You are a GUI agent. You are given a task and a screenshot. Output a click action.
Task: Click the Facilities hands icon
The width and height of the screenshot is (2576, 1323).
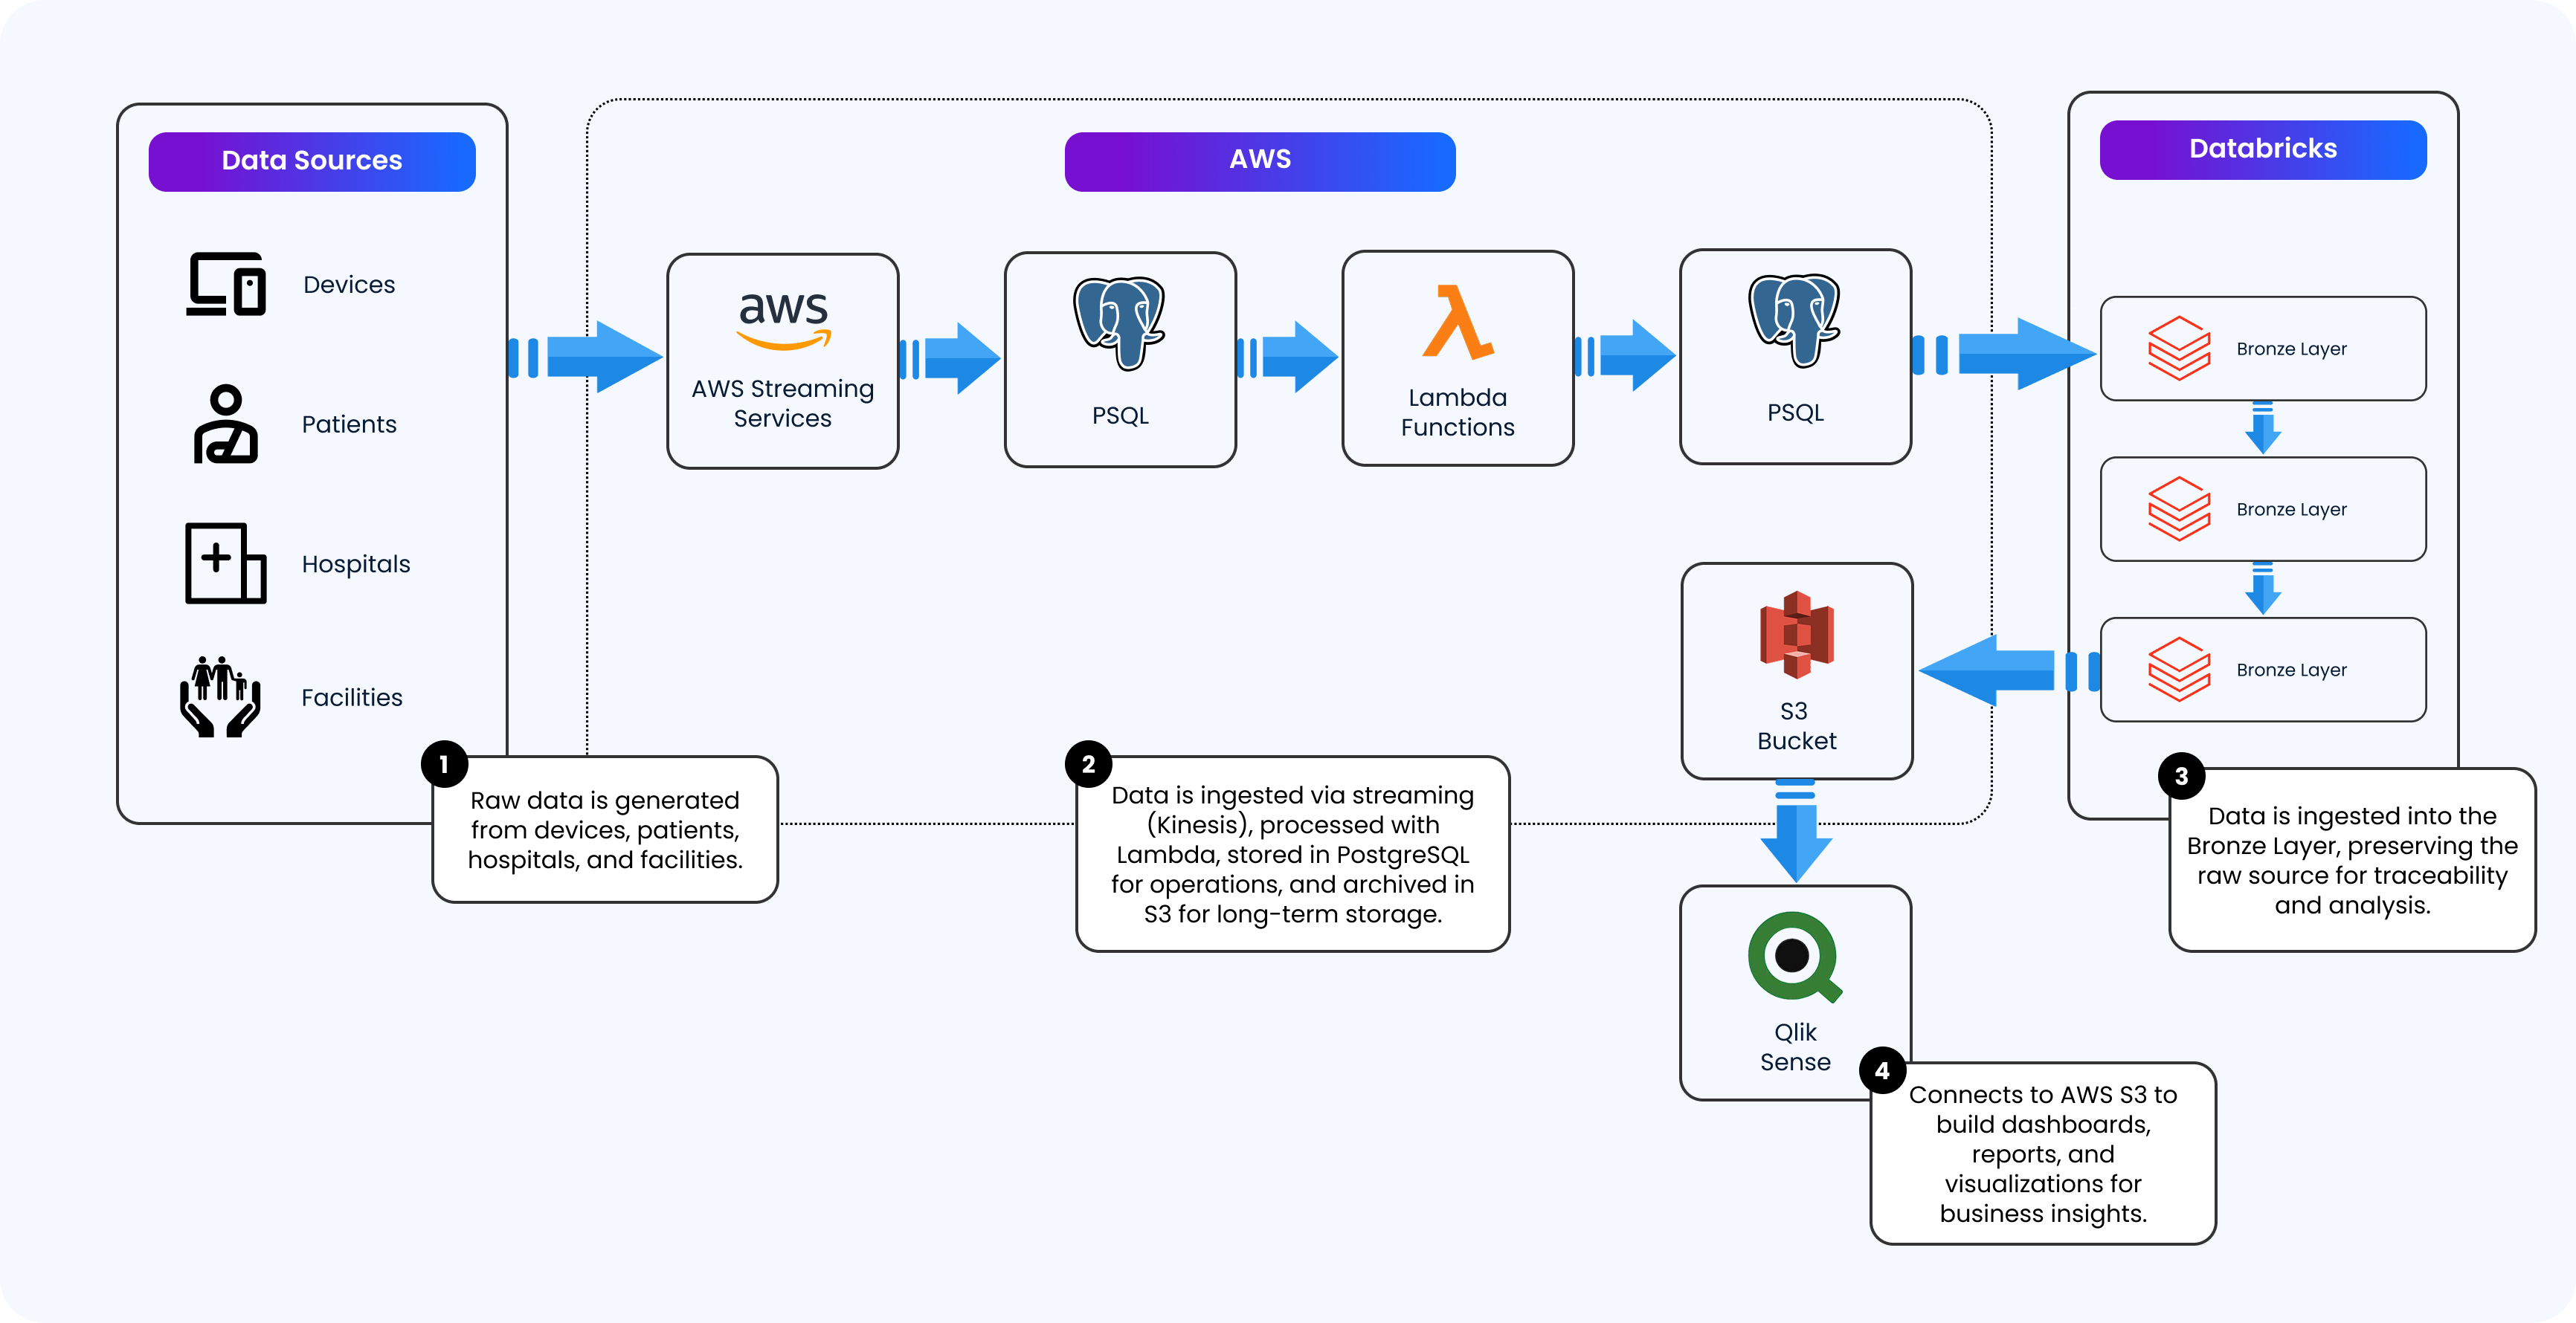point(220,696)
